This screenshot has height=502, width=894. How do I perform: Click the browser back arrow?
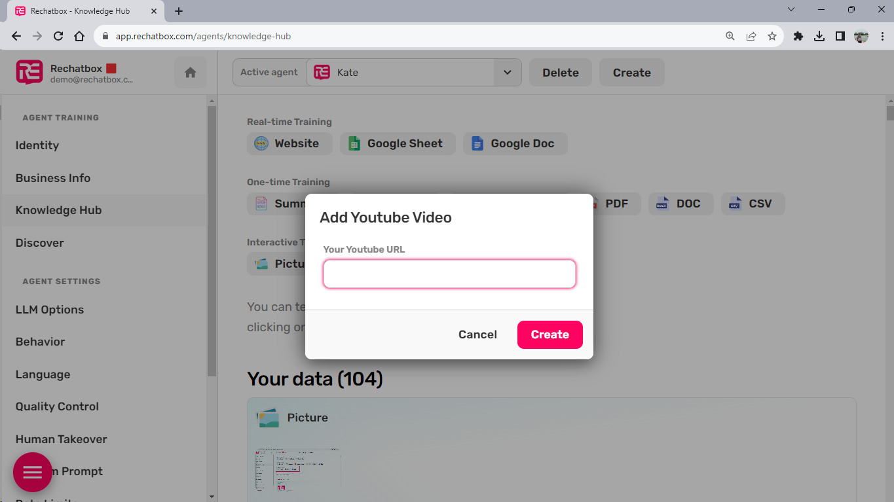click(16, 37)
